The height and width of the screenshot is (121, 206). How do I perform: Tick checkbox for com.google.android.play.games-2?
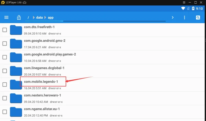coord(5,57)
